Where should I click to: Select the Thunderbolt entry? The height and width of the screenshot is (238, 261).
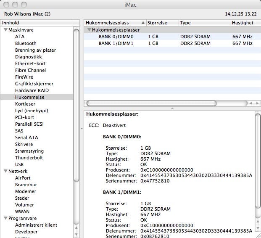[x=29, y=158]
